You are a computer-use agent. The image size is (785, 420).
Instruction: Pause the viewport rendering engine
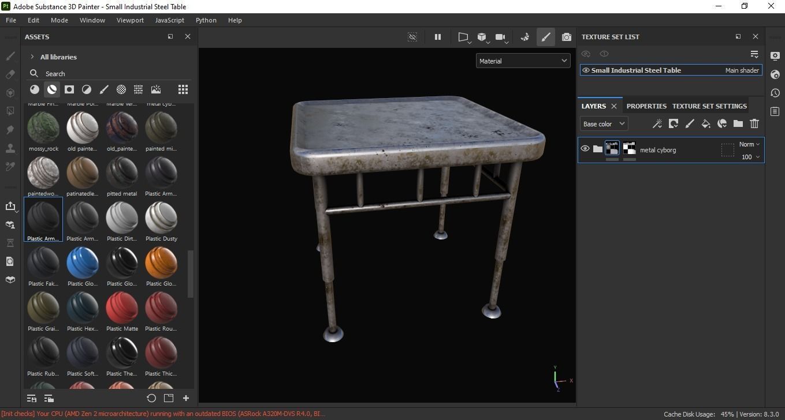point(437,37)
